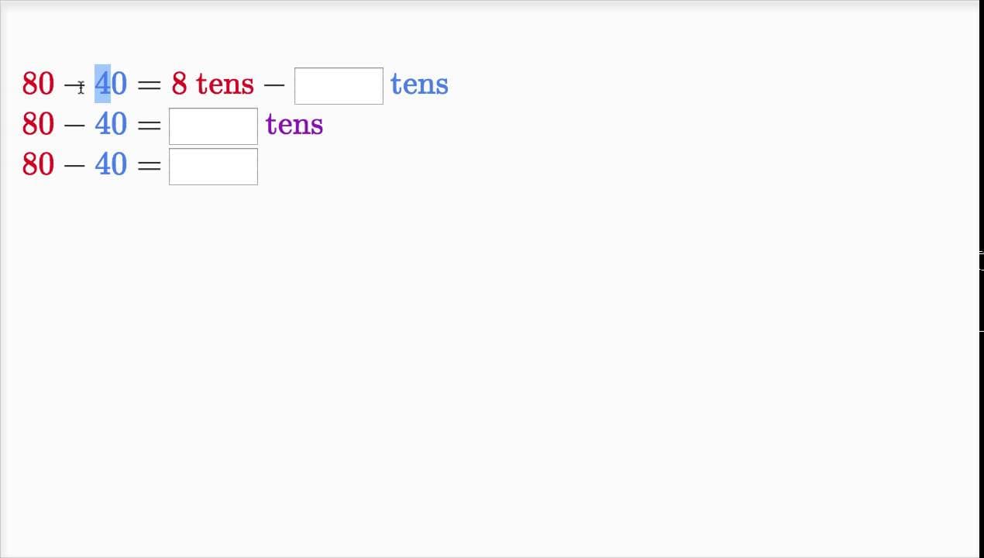The height and width of the screenshot is (558, 984).
Task: Click the red 80 in the first equation
Action: 38,84
